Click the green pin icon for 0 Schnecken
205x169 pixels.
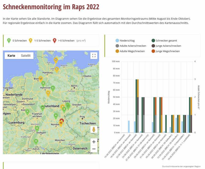9,41
